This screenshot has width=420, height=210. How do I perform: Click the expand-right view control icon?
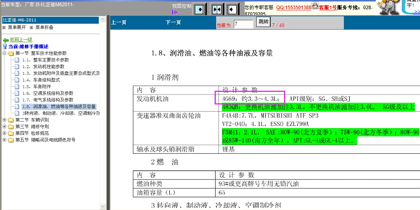(199, 10)
